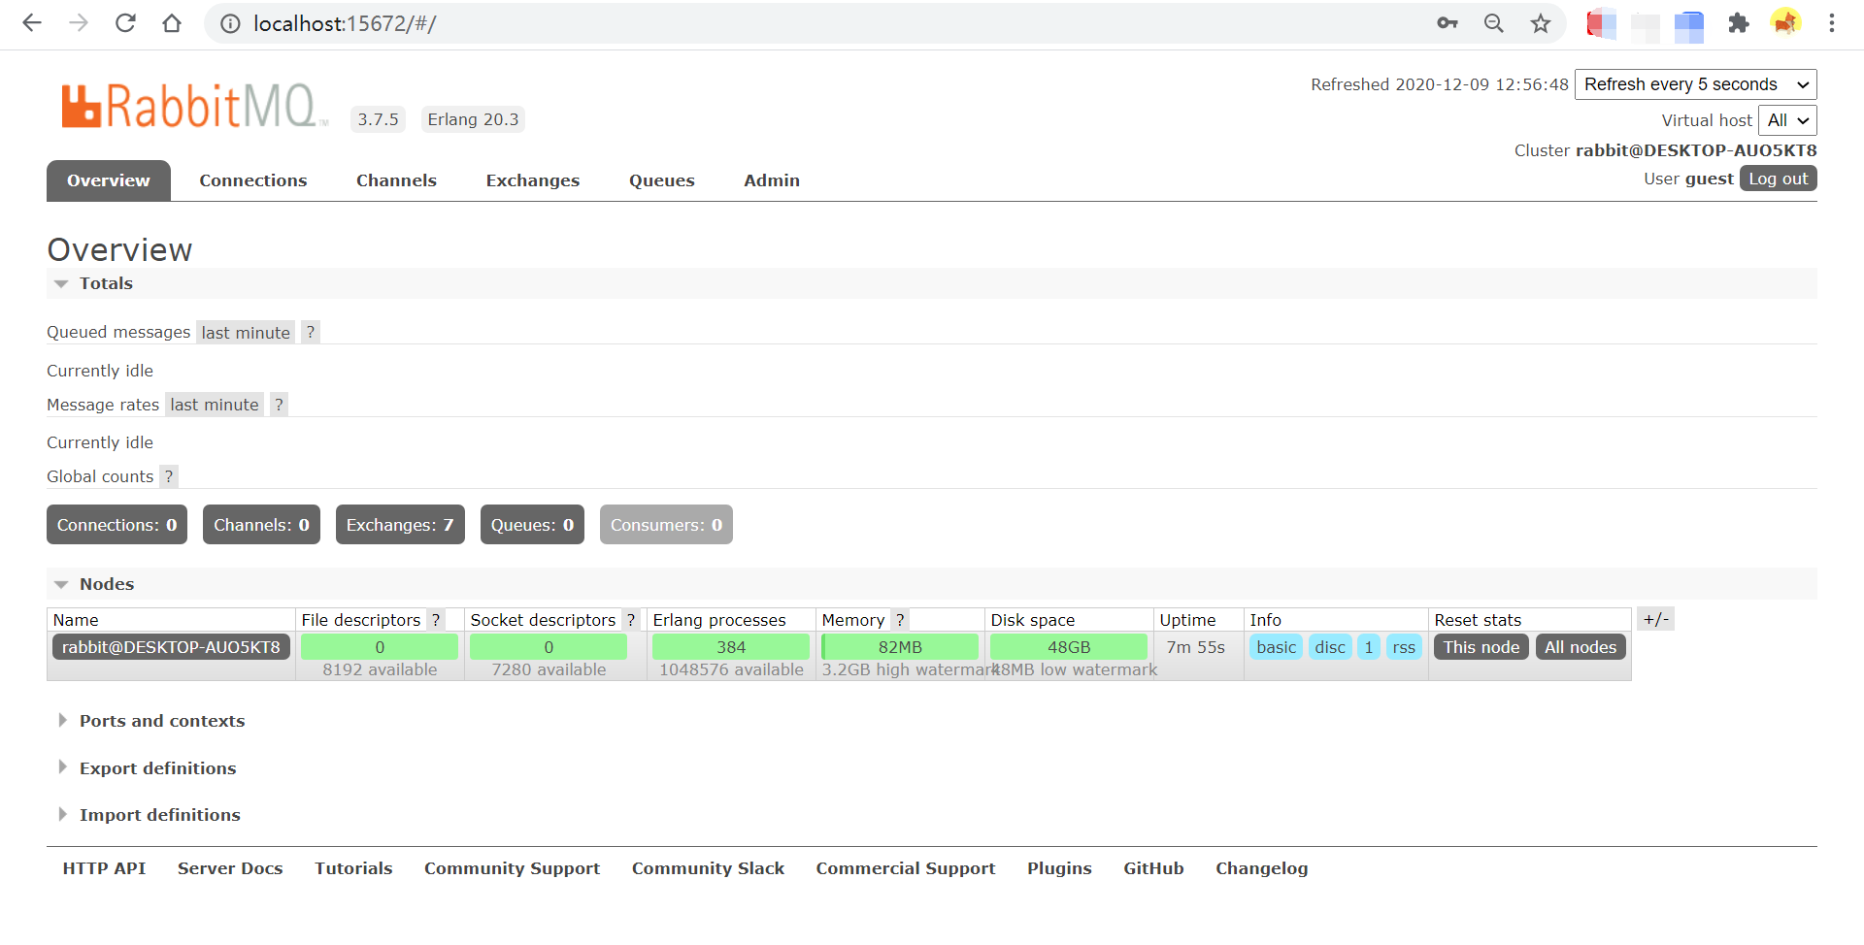Screen dimensions: 1864x945
Task: Reload the RabbitMQ management page
Action: click(125, 23)
